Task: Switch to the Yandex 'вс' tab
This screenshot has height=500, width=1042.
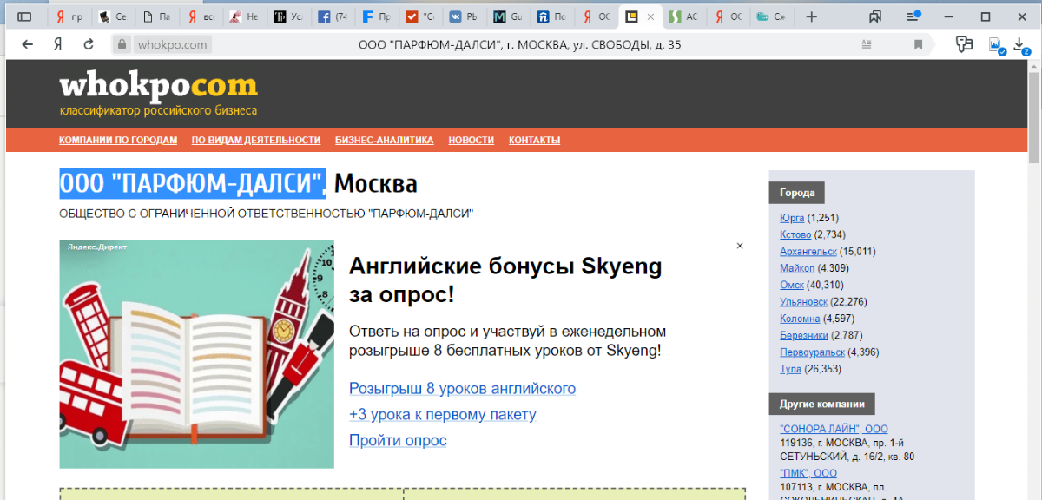Action: click(201, 16)
